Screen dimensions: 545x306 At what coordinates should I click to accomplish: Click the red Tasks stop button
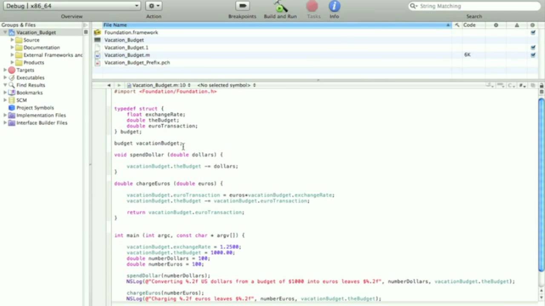coord(312,6)
